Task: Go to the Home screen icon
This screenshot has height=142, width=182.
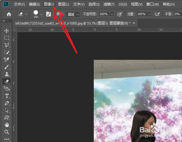Action: [9, 14]
